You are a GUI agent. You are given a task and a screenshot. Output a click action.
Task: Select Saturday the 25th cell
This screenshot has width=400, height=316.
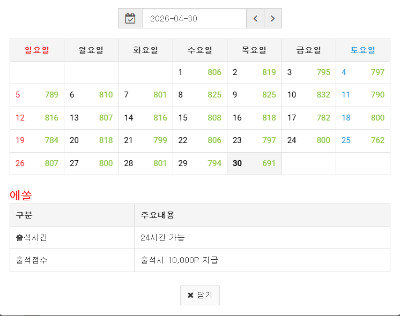coord(362,140)
